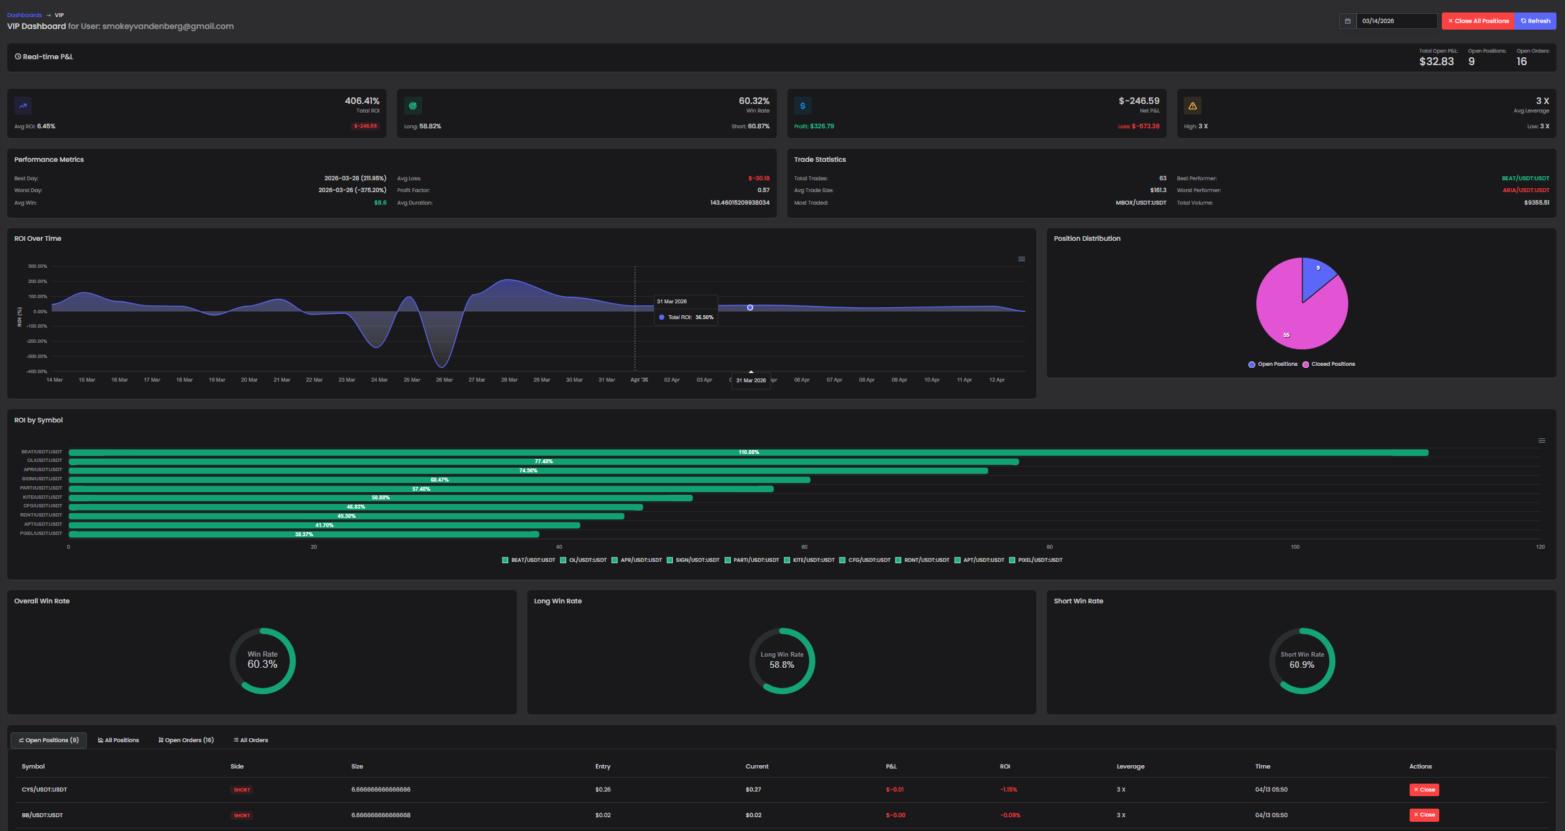Click the calendar icon beside the date field

[x=1347, y=20]
